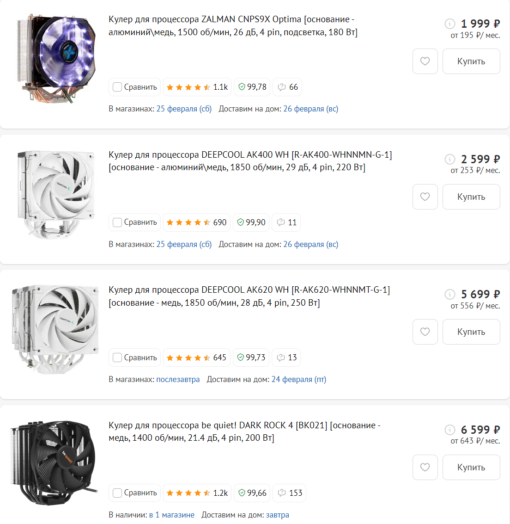Open the 'в 1 магазине' availability link
Screen dimensions: 510x524
click(171, 515)
